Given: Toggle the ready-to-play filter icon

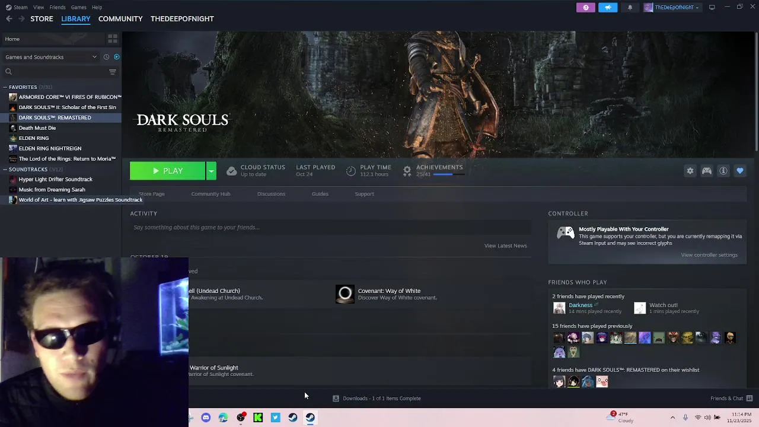Looking at the screenshot, I should click(x=116, y=57).
